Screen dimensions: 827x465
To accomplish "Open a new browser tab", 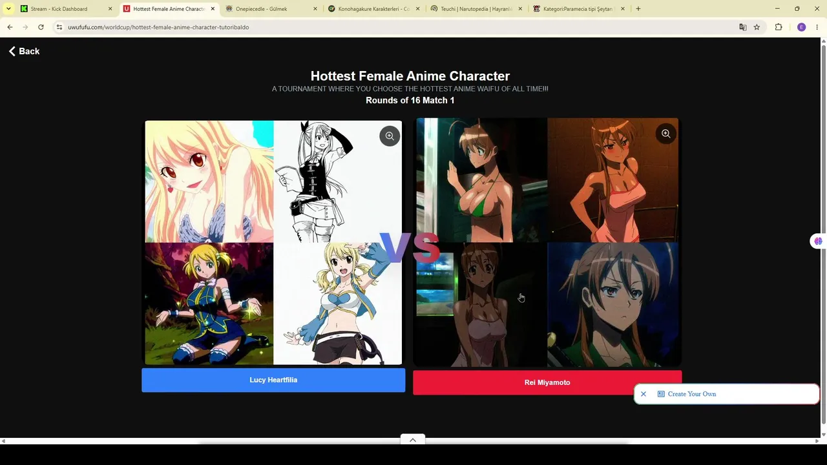I will 638,9.
